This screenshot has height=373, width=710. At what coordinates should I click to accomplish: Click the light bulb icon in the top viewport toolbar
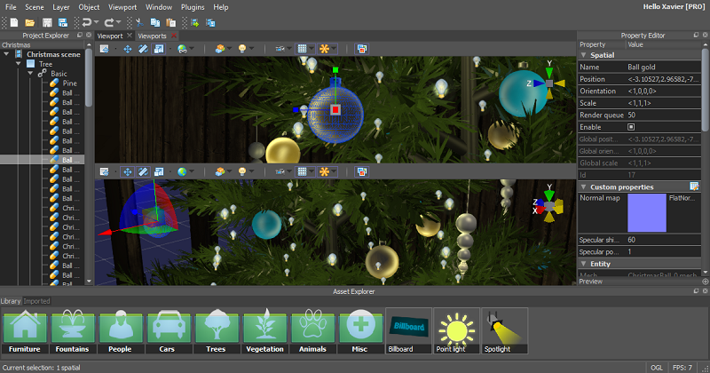pyautogui.click(x=241, y=48)
